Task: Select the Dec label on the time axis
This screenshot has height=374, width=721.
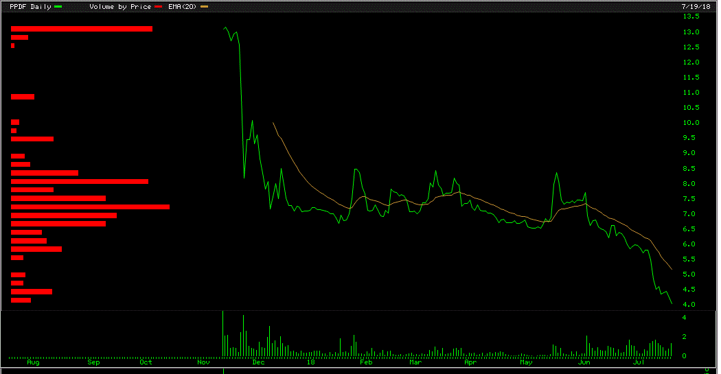Action: 258,363
